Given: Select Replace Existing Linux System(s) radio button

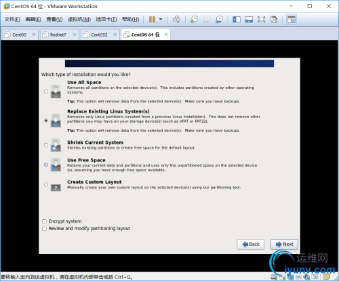Looking at the screenshot, I should pyautogui.click(x=46, y=121).
